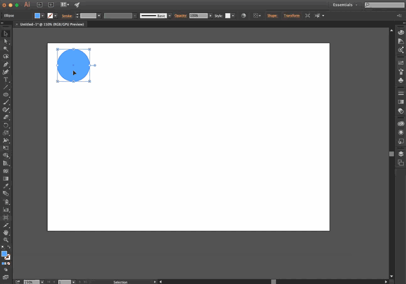
Task: Open the stroke weight dropdown
Action: point(99,16)
